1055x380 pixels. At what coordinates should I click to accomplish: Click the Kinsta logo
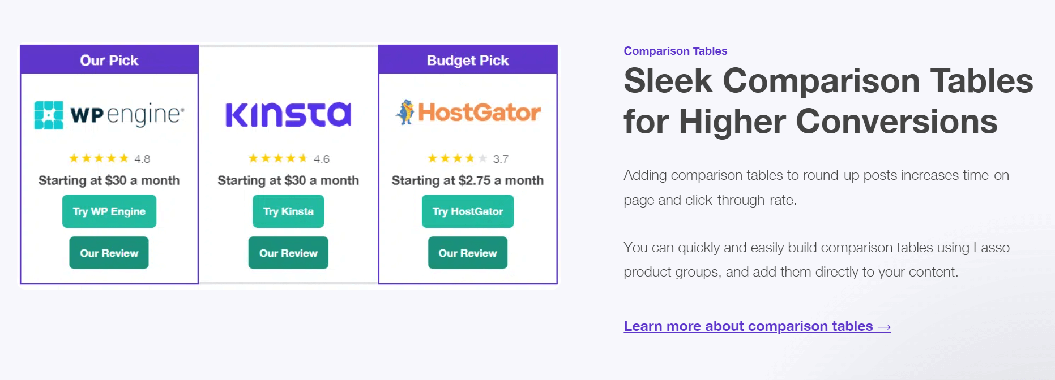click(x=288, y=115)
